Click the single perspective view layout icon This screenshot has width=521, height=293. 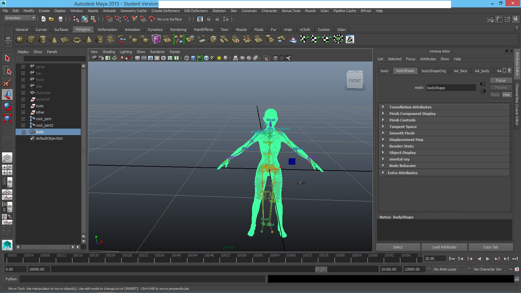[7, 158]
